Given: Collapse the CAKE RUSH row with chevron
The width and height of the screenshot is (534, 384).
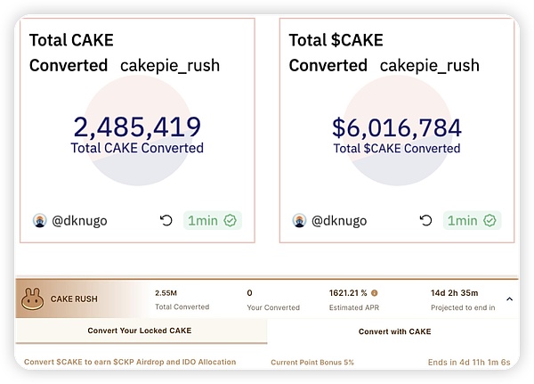Looking at the screenshot, I should 509,299.
